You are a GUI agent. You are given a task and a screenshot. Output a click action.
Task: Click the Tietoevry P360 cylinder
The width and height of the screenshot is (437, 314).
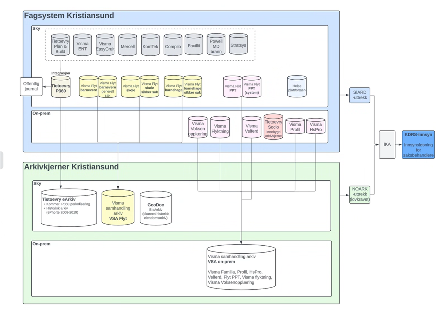(60, 87)
